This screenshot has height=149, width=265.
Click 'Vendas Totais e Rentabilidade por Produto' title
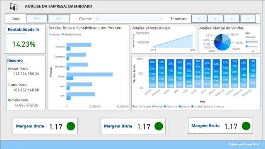pos(85,28)
